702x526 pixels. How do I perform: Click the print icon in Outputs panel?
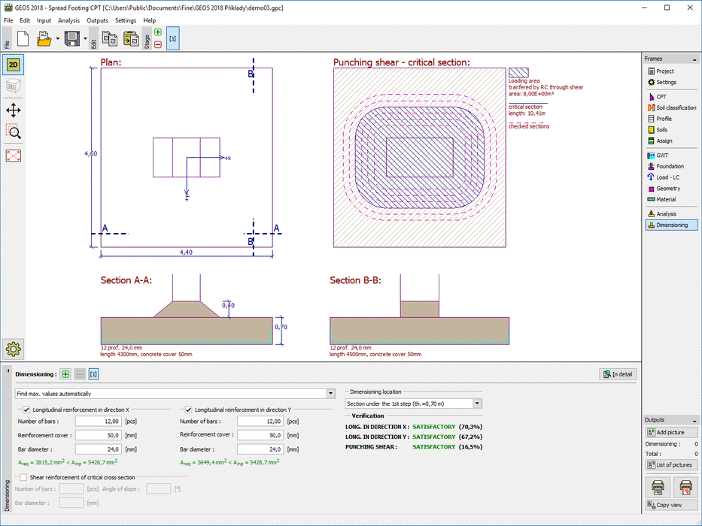tap(657, 488)
